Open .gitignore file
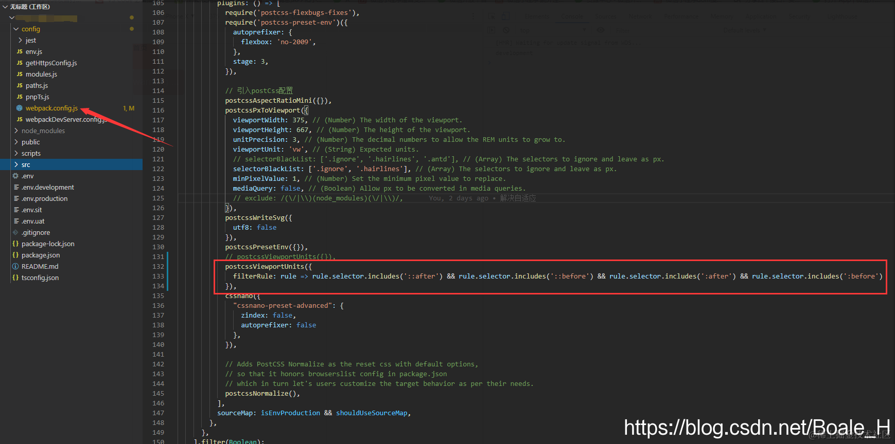The width and height of the screenshot is (895, 444). 36,232
